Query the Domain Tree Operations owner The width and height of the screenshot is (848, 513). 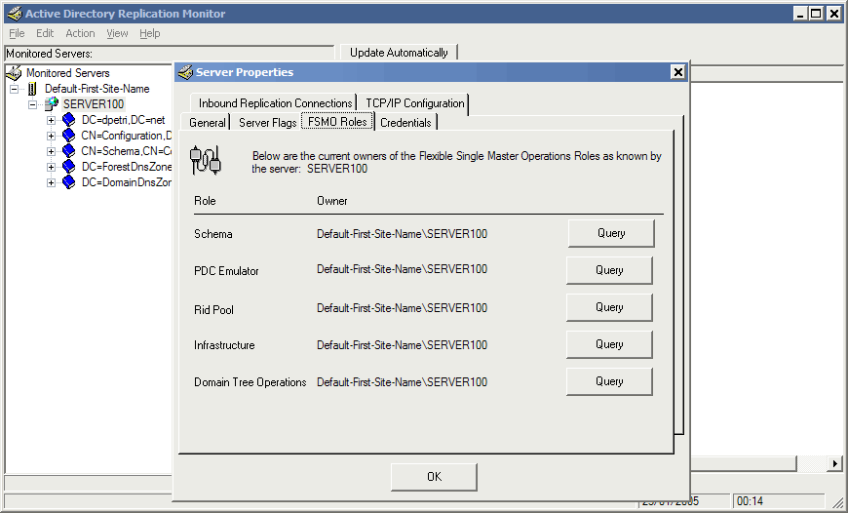[x=609, y=381]
